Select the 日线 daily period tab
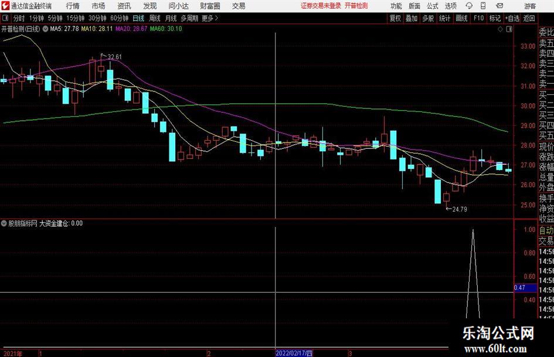Viewport: 554px width, 357px height. coord(138,18)
